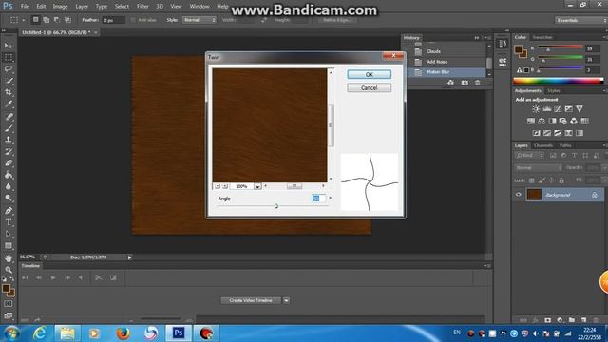Toggle lock position in Layers panel
Image resolution: width=608 pixels, height=342 pixels.
551,180
